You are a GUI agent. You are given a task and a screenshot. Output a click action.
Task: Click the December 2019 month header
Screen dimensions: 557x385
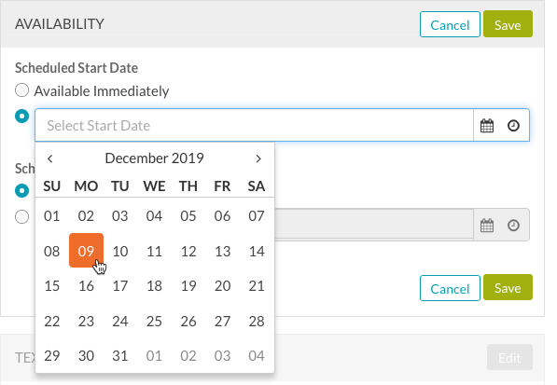tap(154, 158)
